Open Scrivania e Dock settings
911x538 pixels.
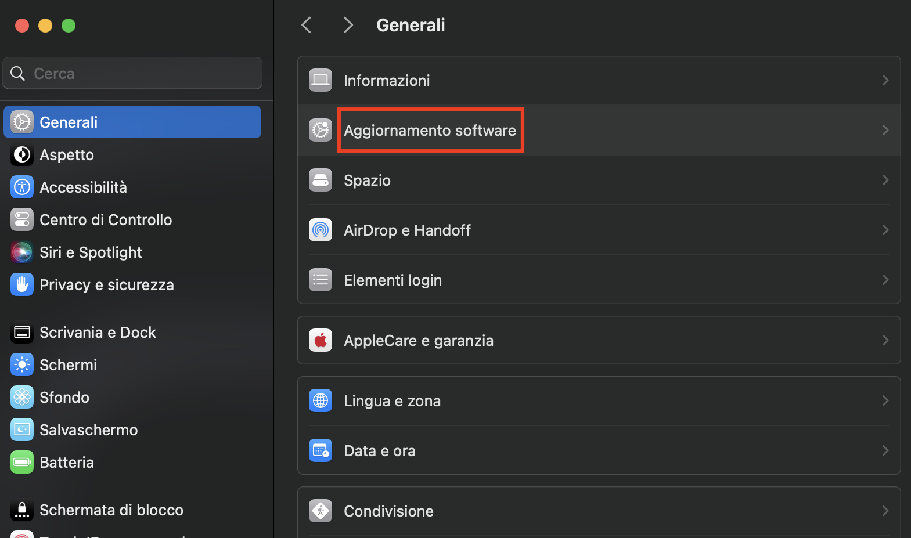click(132, 332)
